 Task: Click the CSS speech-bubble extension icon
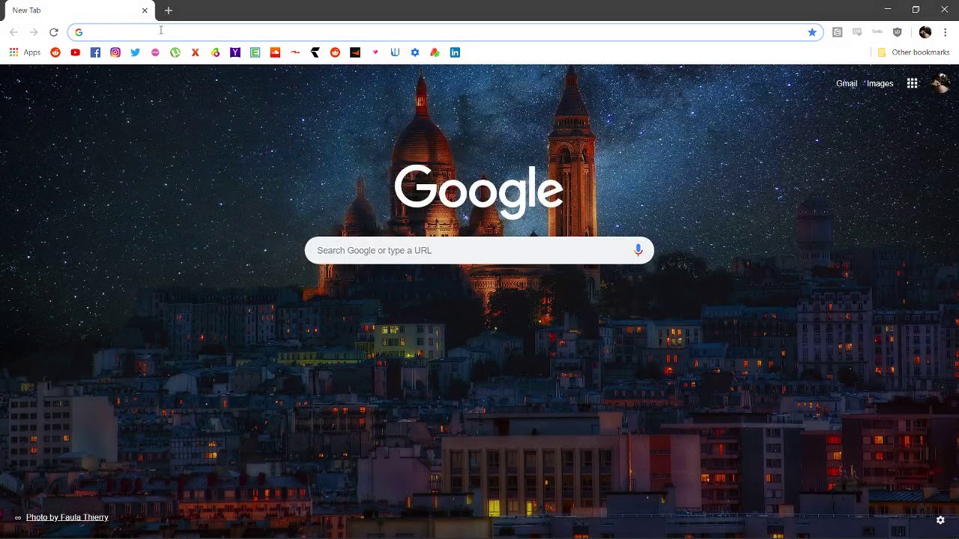click(857, 32)
